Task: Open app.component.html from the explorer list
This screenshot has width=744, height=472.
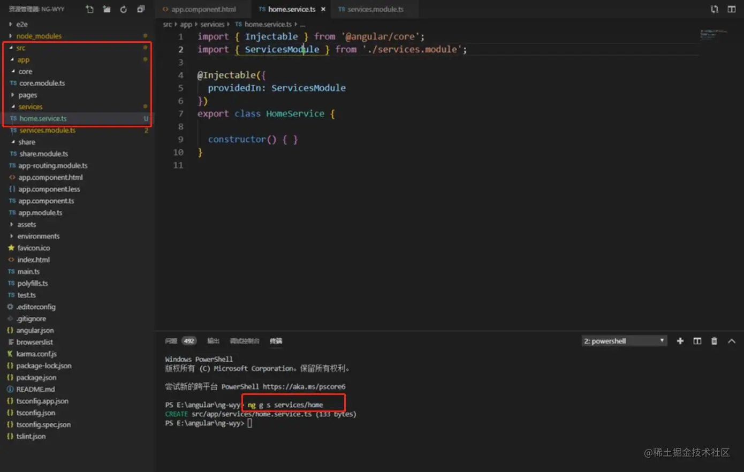Action: click(50, 177)
